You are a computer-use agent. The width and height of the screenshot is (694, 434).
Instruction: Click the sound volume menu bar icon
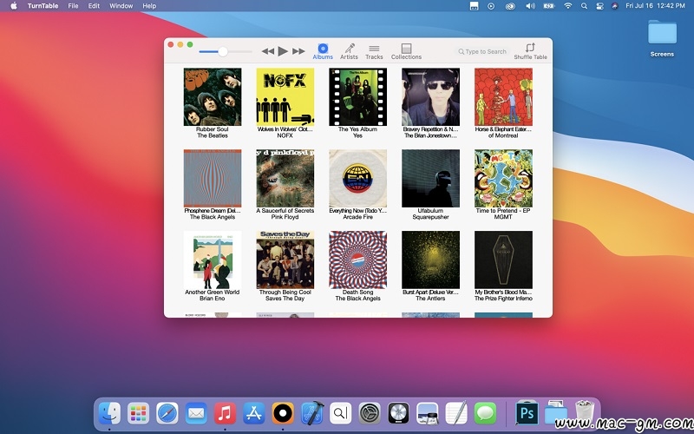click(x=530, y=6)
